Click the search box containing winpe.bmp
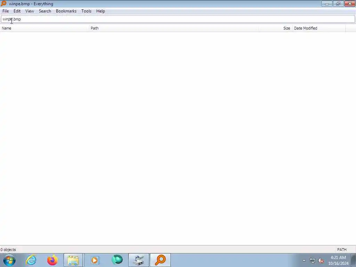This screenshot has width=356, height=267. coord(178,19)
